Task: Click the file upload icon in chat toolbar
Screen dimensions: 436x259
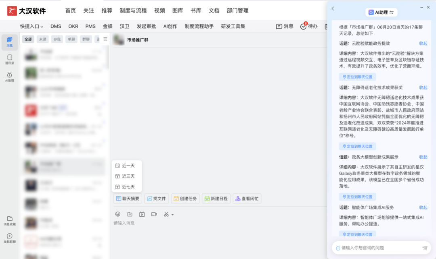Action: click(x=130, y=214)
